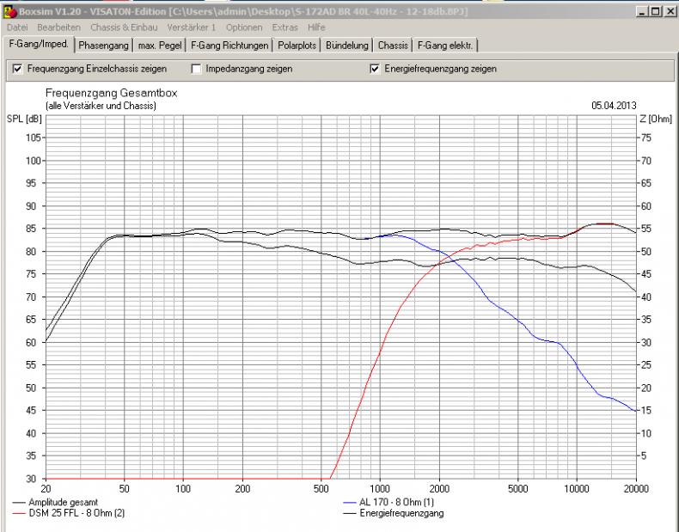Screen dimensions: 679x532
Task: Click the SPL [dB] axis label
Action: click(x=24, y=119)
